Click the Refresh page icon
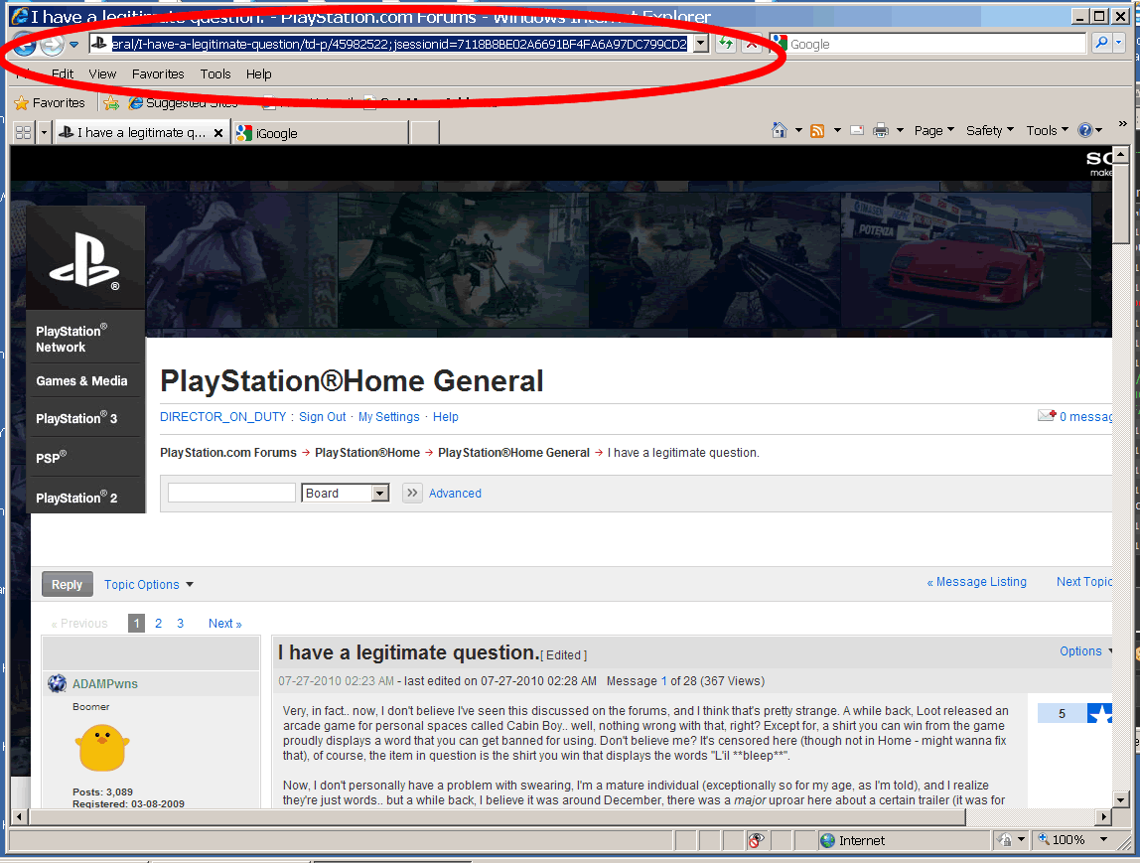The width and height of the screenshot is (1140, 863). pos(726,44)
